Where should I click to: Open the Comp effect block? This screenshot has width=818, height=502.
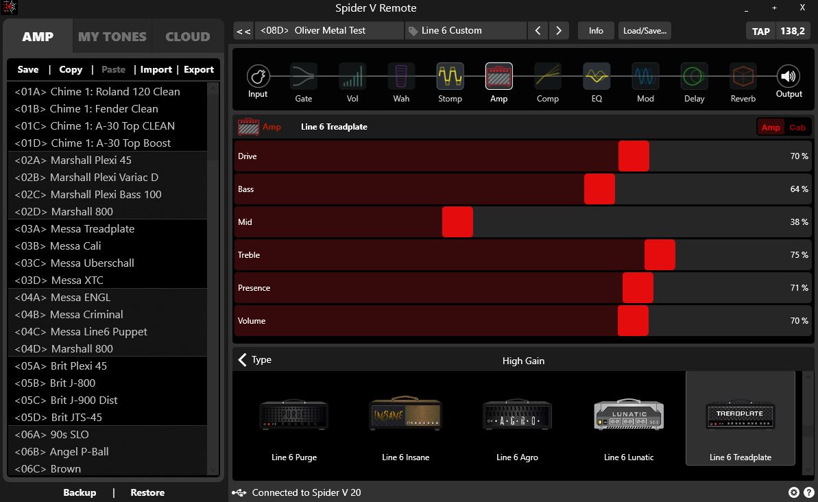548,76
